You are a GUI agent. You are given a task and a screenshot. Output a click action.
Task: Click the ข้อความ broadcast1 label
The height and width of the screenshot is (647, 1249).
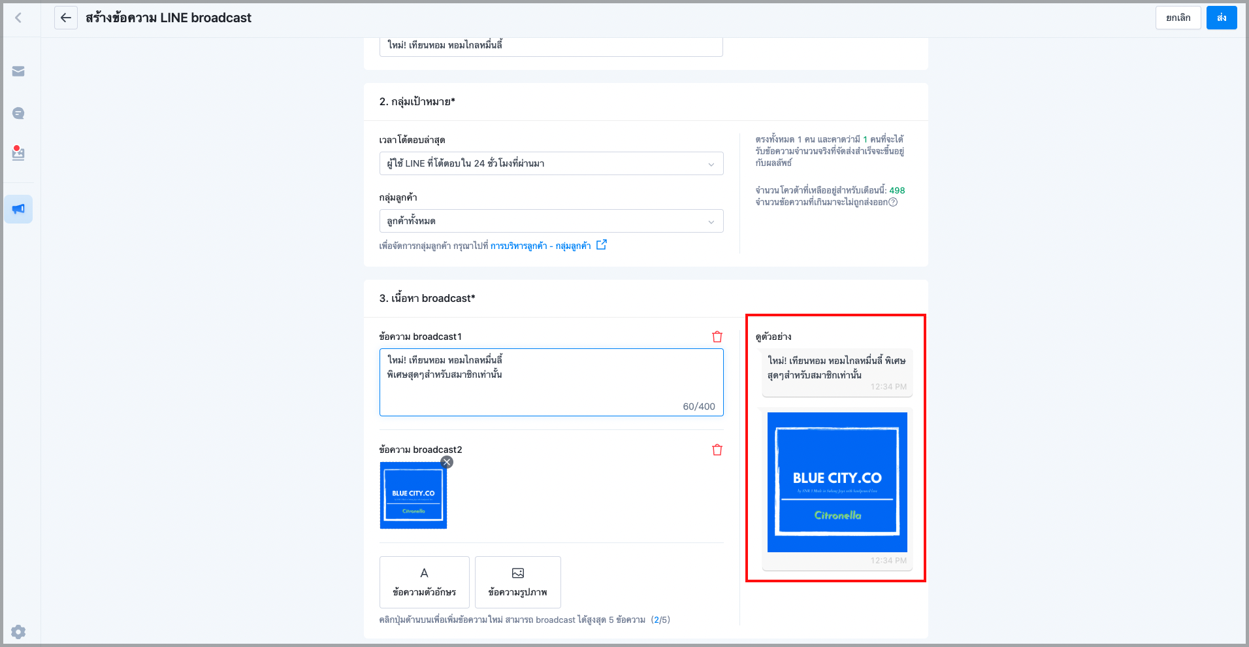tap(421, 337)
